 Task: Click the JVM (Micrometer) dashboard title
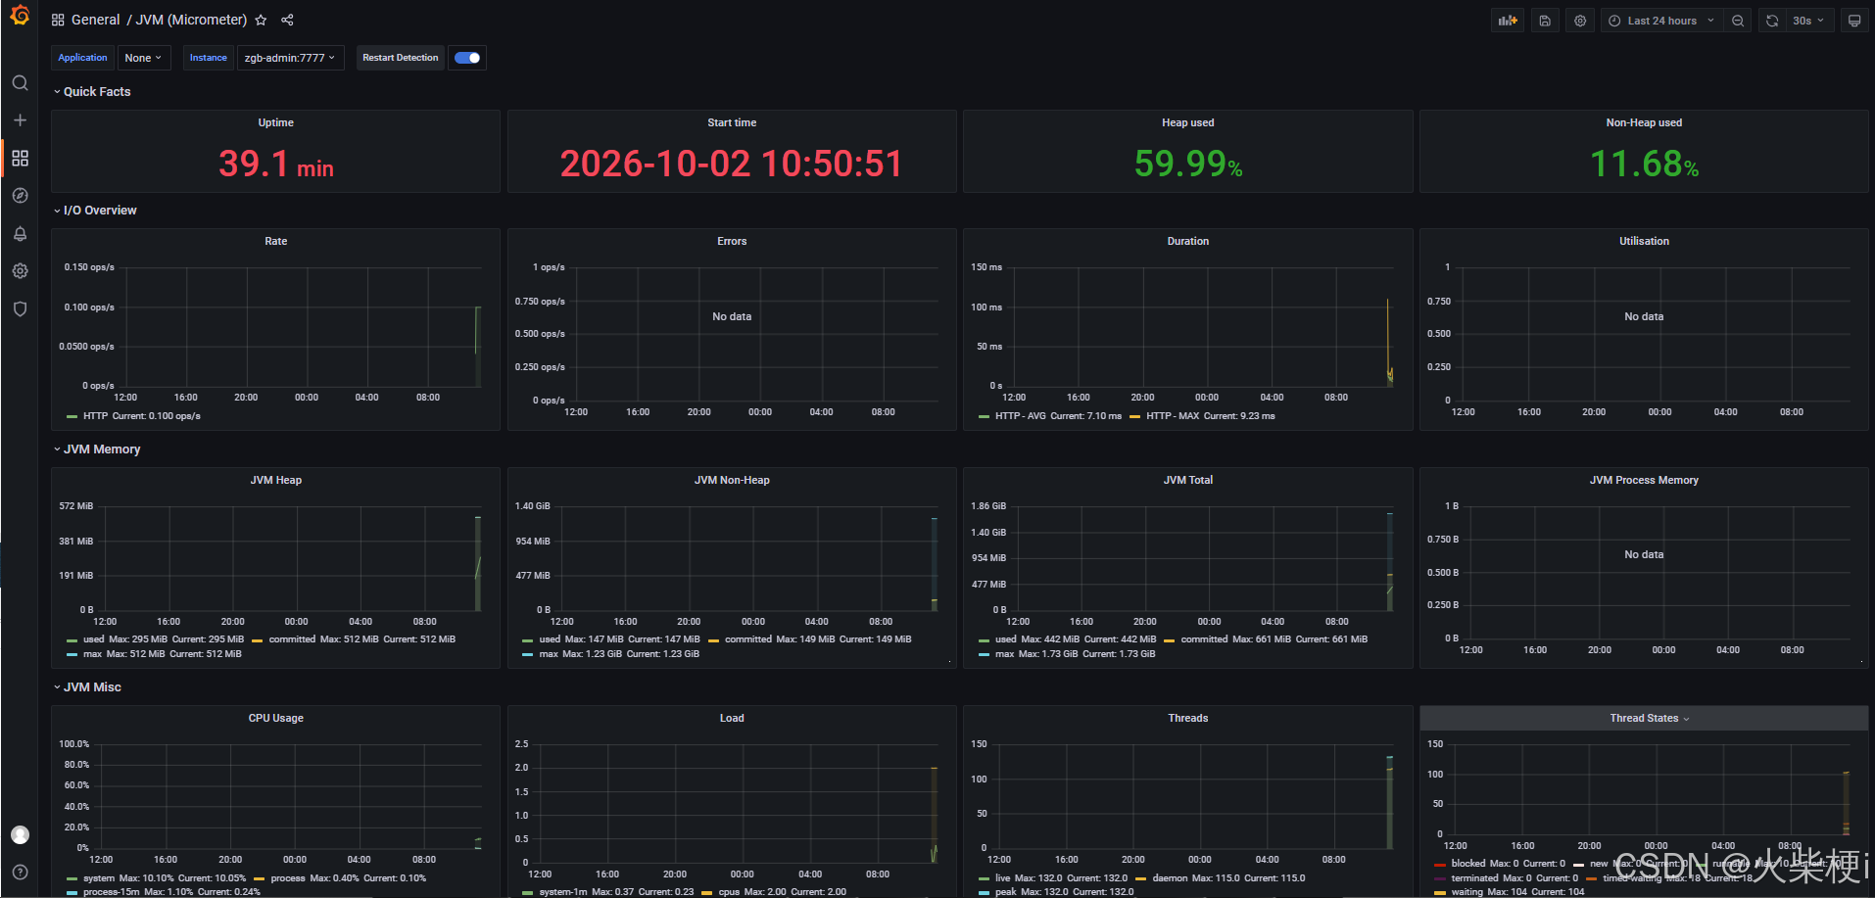[191, 20]
